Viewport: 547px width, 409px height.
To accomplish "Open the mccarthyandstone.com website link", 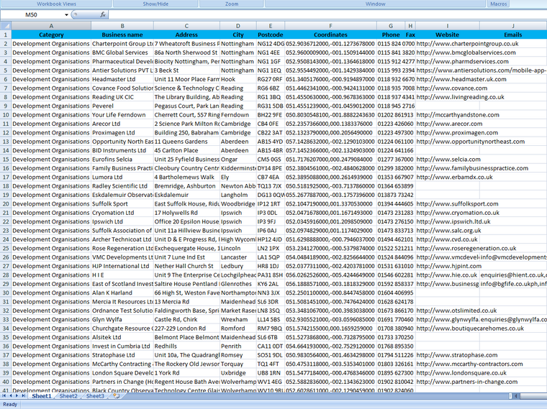I will pos(458,115).
